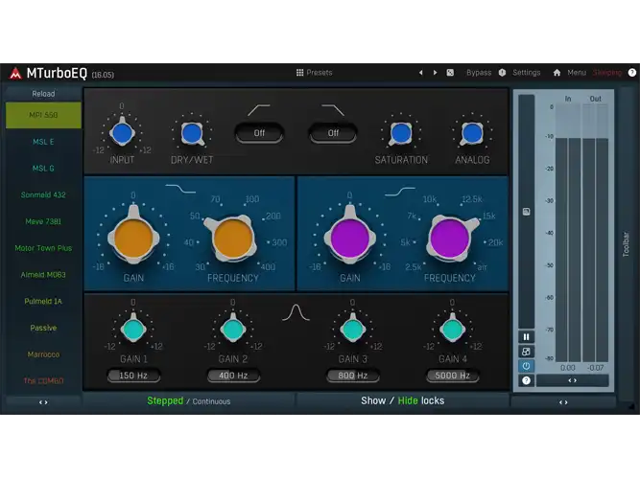Click Hide locks
The width and height of the screenshot is (640, 479).
coord(408,400)
